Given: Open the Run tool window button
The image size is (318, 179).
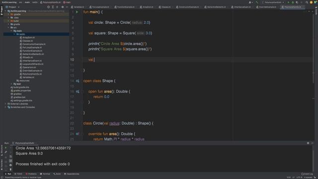Looking at the screenshot, I should 8,174.
